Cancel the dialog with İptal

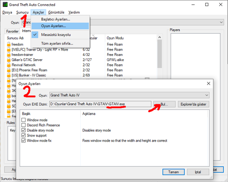tap(198, 172)
